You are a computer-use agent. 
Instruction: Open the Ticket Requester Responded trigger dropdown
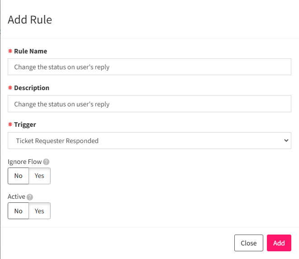point(149,141)
